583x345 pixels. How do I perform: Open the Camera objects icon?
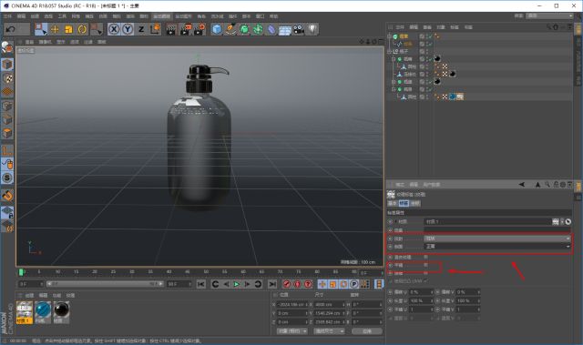[299, 29]
